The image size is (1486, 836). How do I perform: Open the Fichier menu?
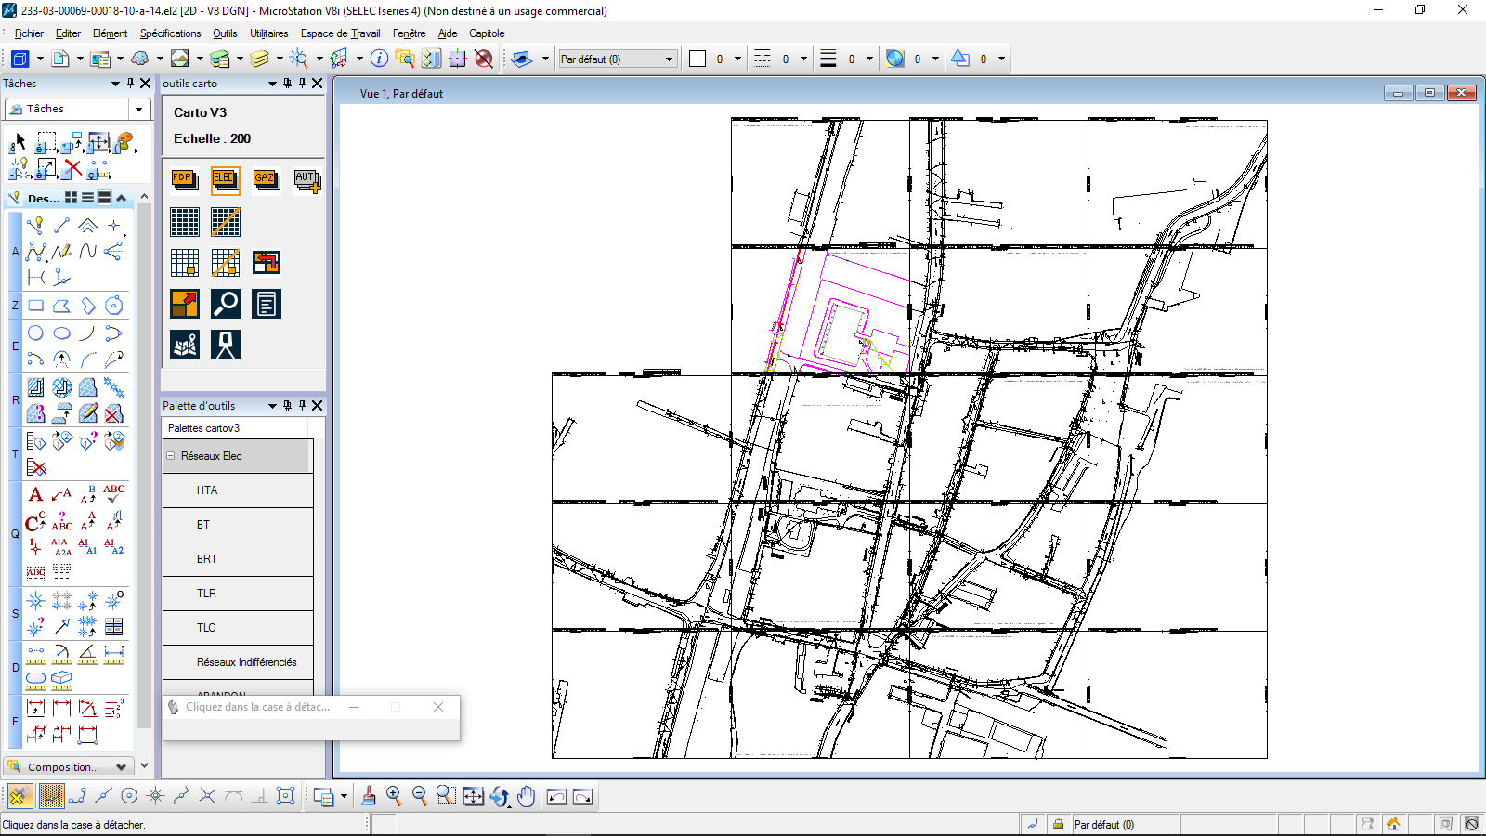[x=29, y=33]
